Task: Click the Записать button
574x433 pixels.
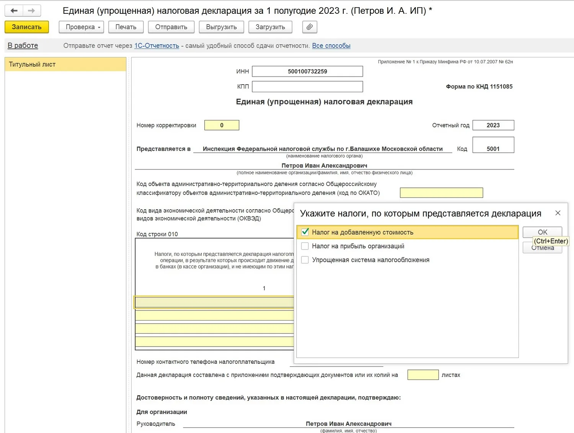Action: [27, 27]
